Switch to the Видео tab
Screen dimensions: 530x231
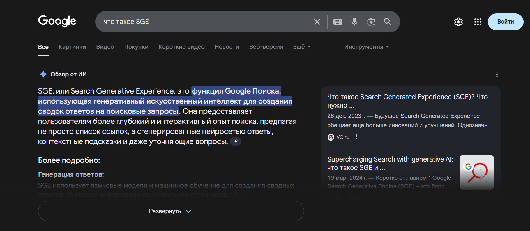105,47
